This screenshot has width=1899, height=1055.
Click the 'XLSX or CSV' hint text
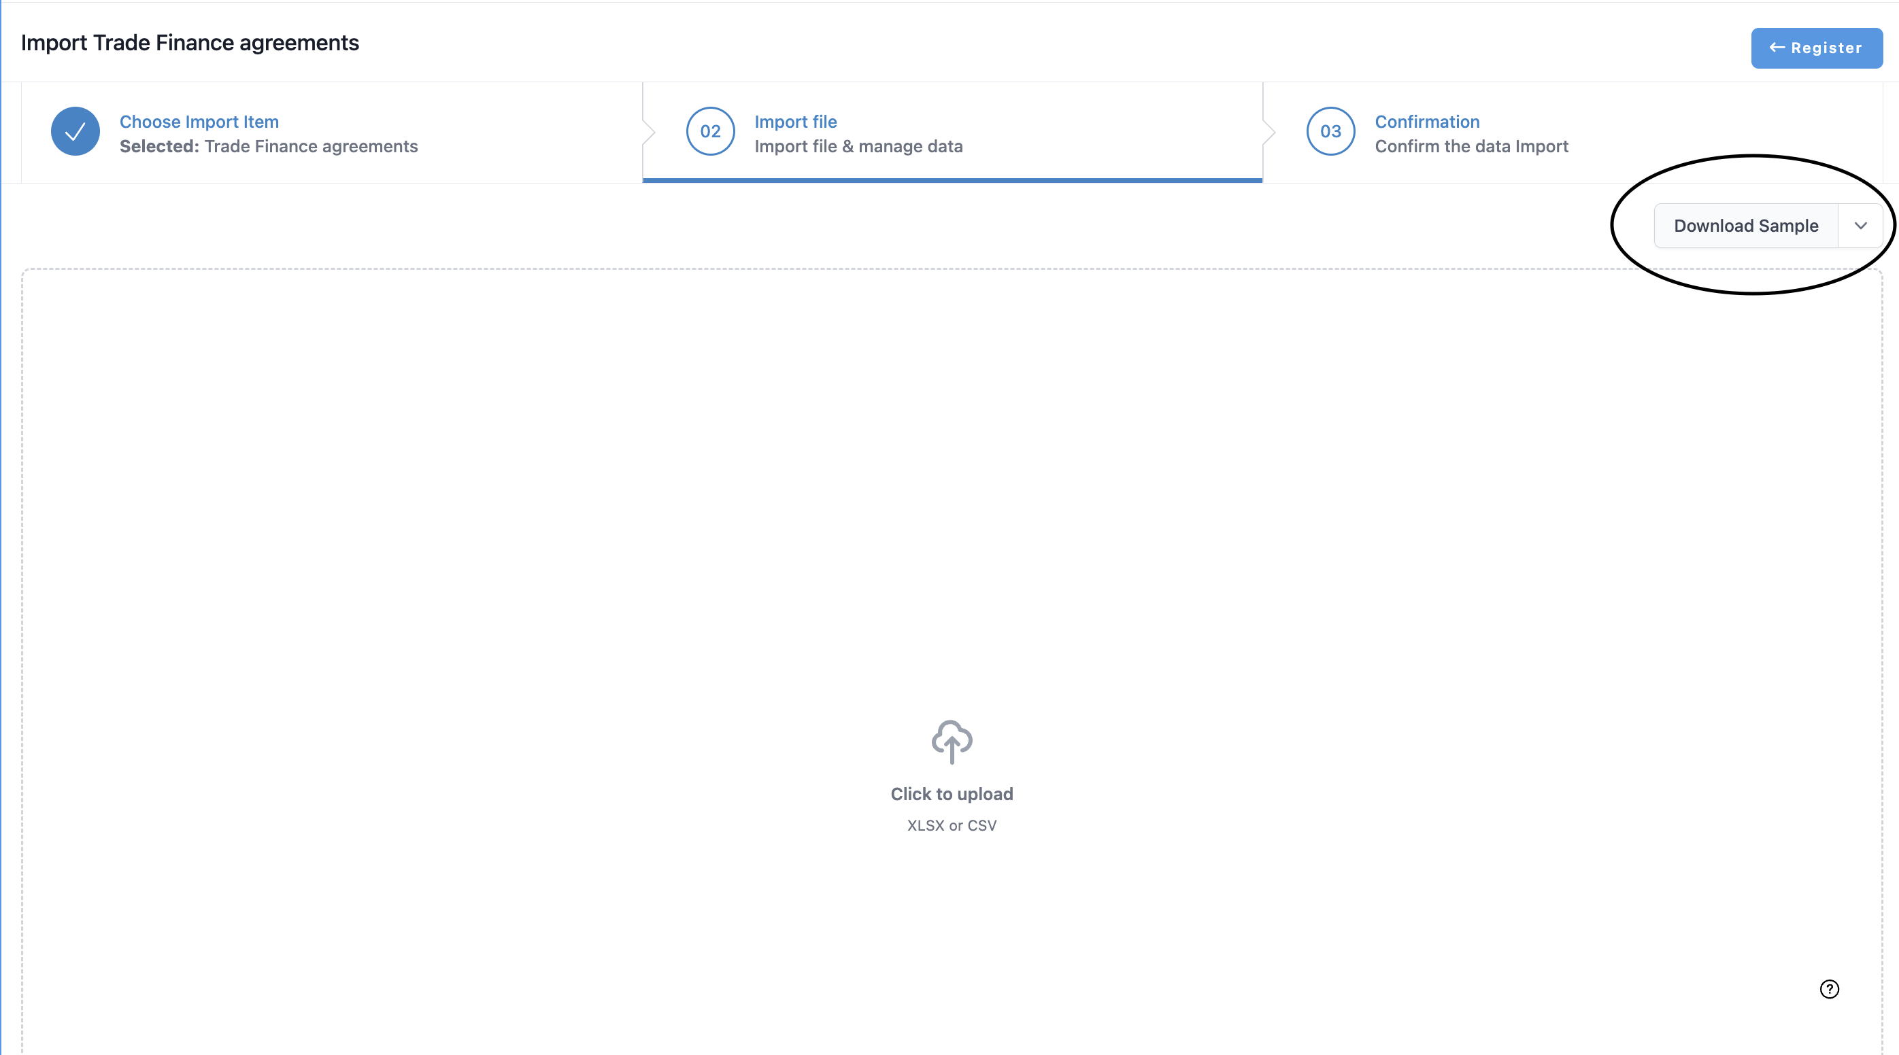(x=952, y=825)
